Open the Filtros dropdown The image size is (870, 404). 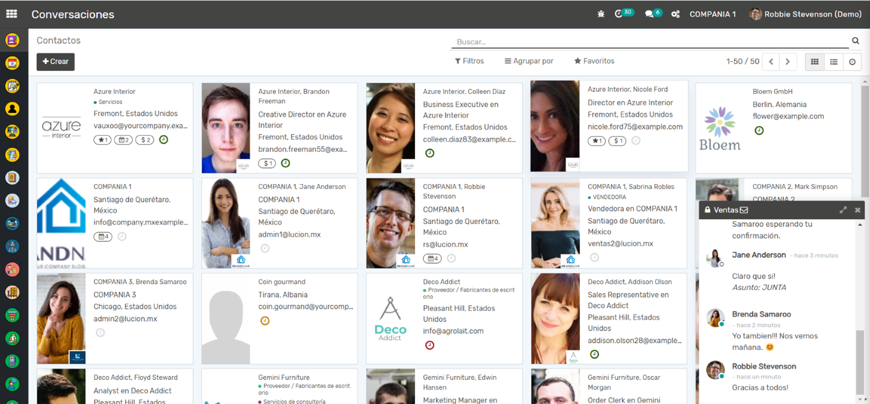pos(469,61)
